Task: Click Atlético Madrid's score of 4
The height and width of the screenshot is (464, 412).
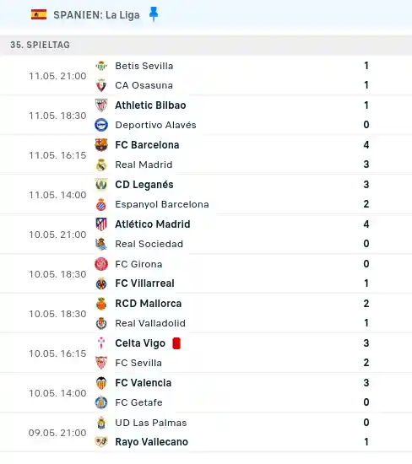Action: pos(366,224)
